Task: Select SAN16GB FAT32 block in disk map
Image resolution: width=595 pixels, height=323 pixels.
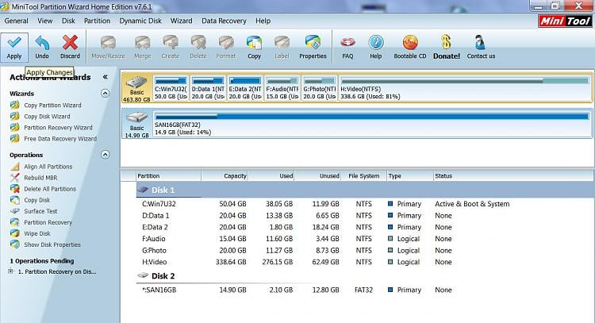Action: point(372,124)
